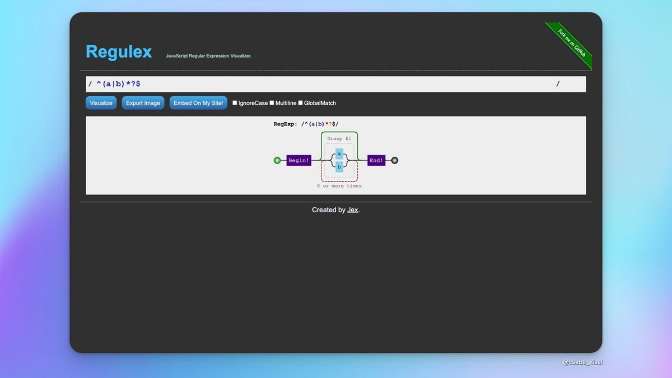Click Embed On My Site! button
This screenshot has width=672, height=378.
pos(198,103)
